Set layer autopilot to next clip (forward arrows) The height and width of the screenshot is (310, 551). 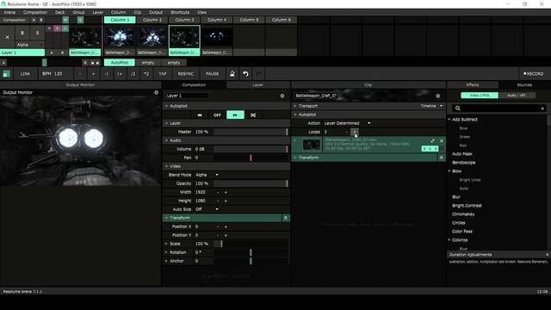pos(235,115)
